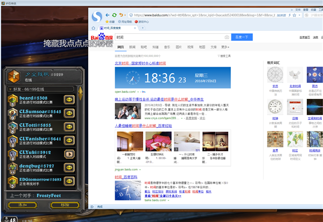
Task: Click the orange undo/restore arrow icon
Action: pyautogui.click(x=121, y=15)
